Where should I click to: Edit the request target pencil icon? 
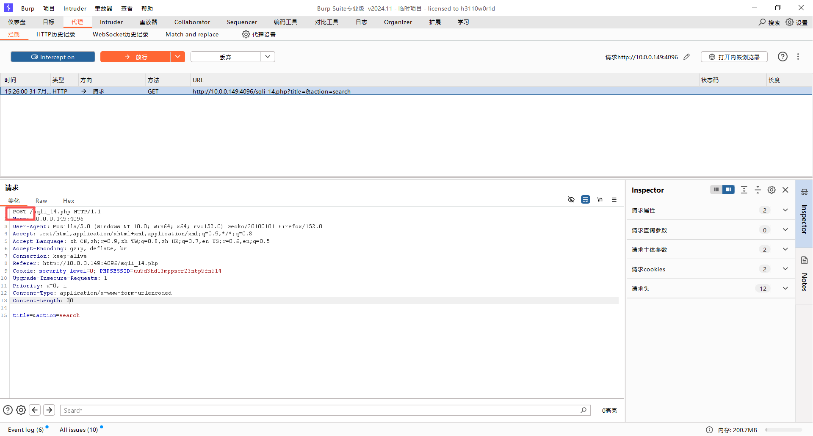click(687, 57)
